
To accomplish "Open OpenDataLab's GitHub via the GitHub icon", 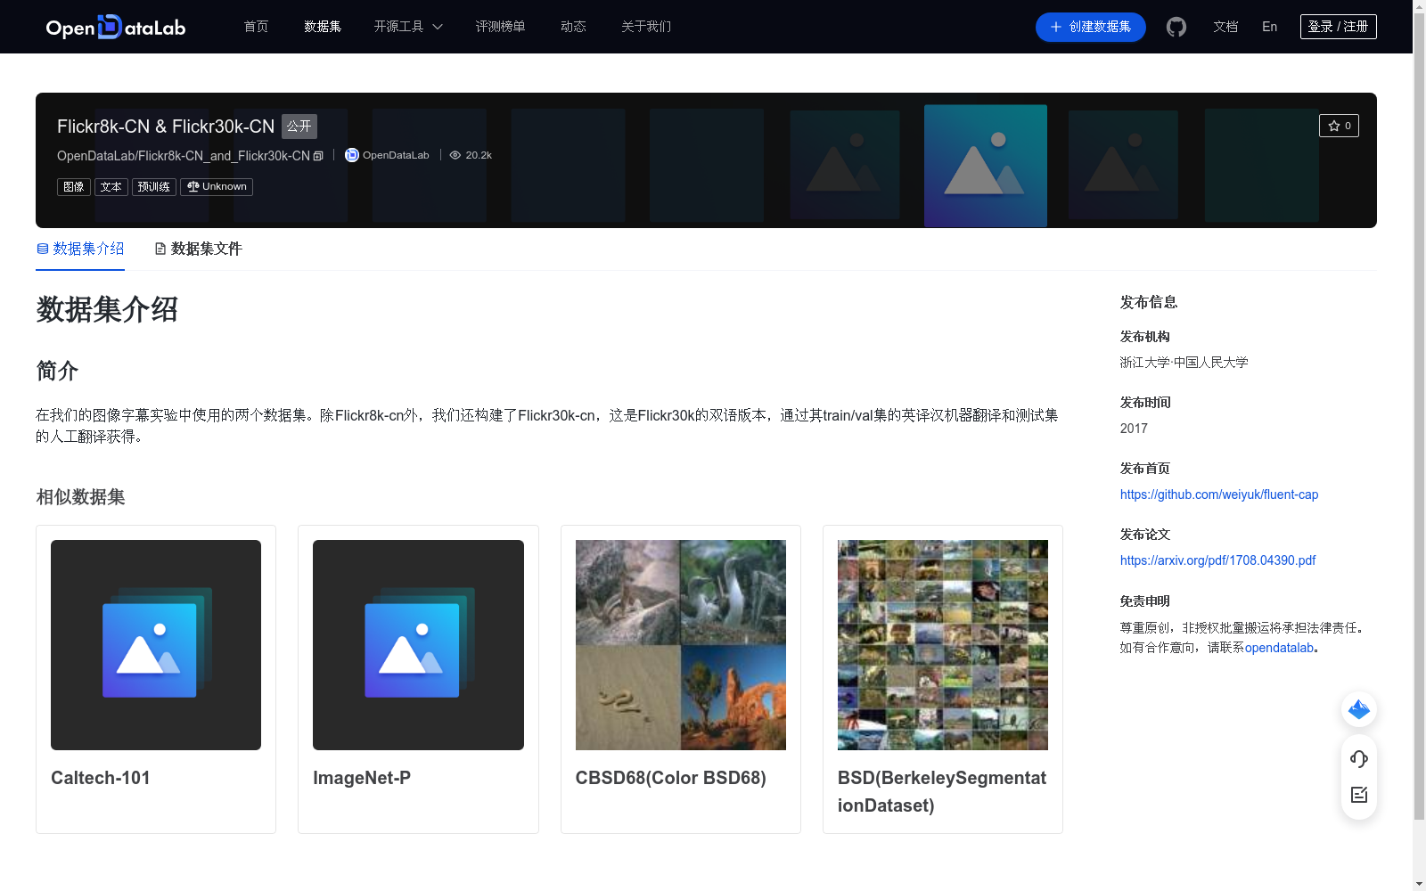I will pos(1176,27).
